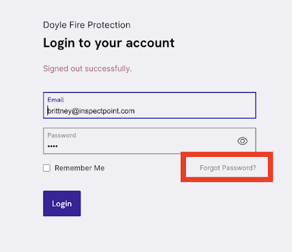Viewport: 292px width, 252px height.
Task: Place cursor in brittney@inspectpoint.com text
Action: pos(91,111)
